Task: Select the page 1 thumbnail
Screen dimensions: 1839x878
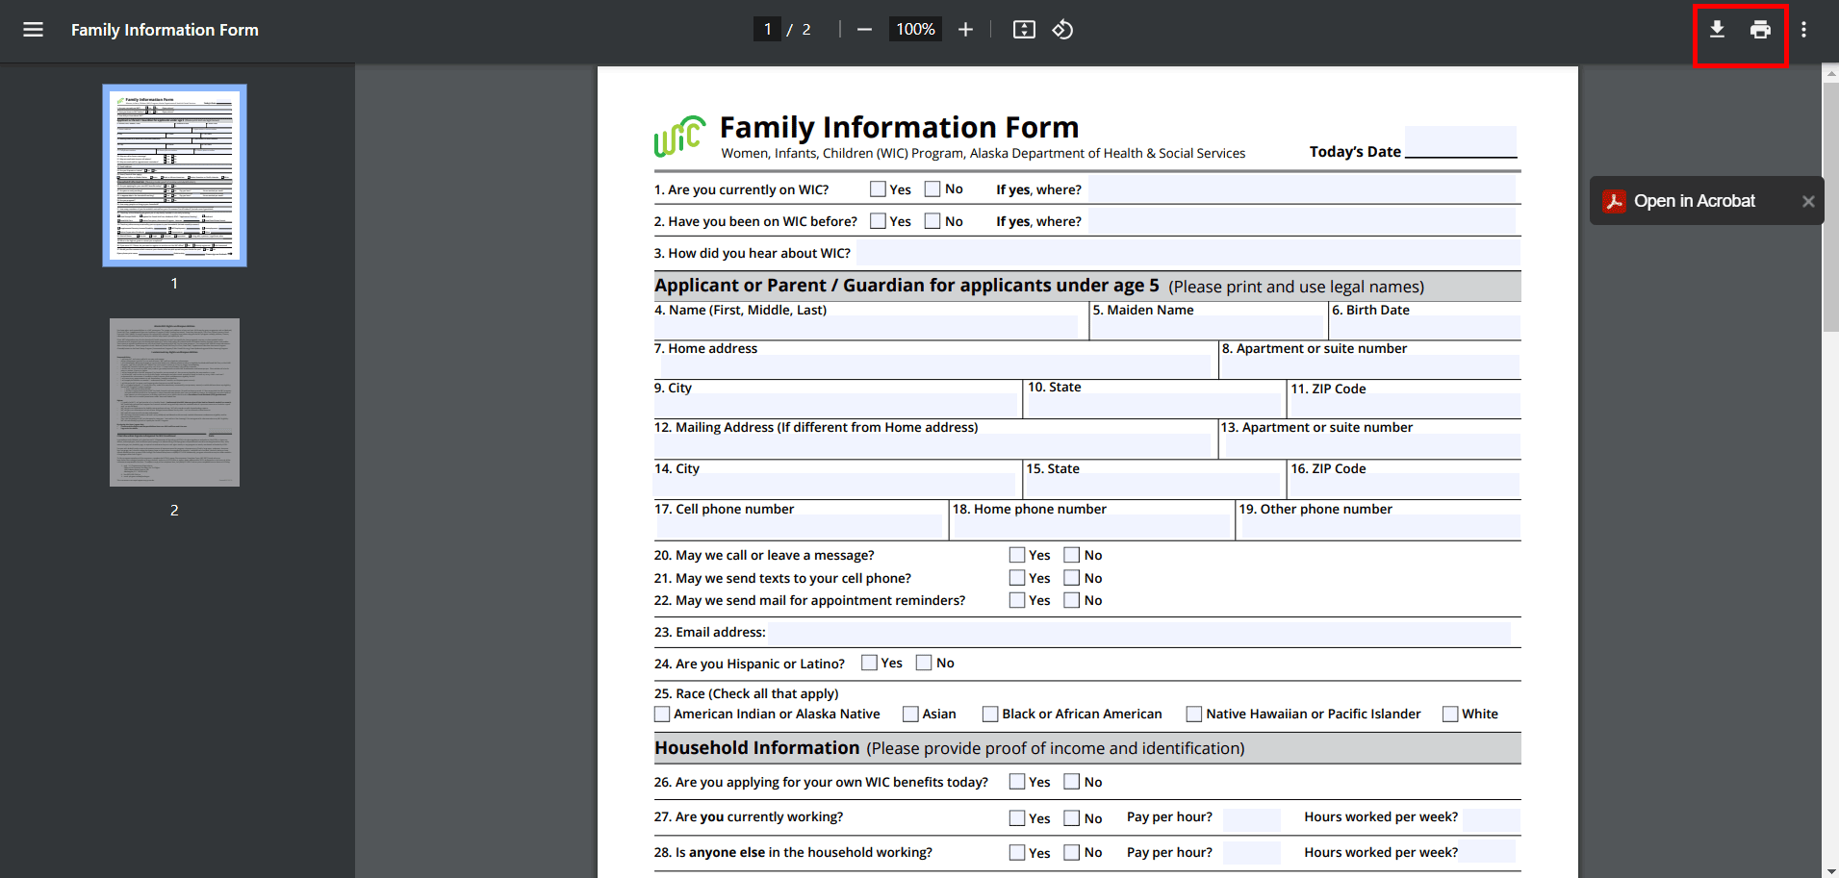Action: [174, 175]
